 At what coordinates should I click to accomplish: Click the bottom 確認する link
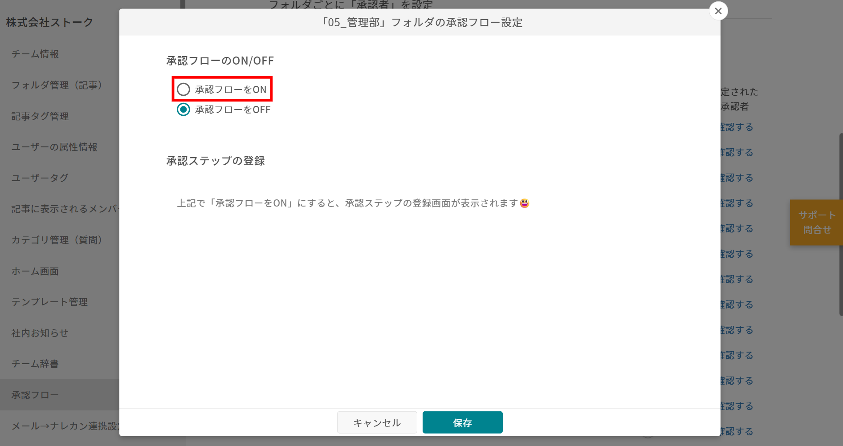[x=736, y=431]
